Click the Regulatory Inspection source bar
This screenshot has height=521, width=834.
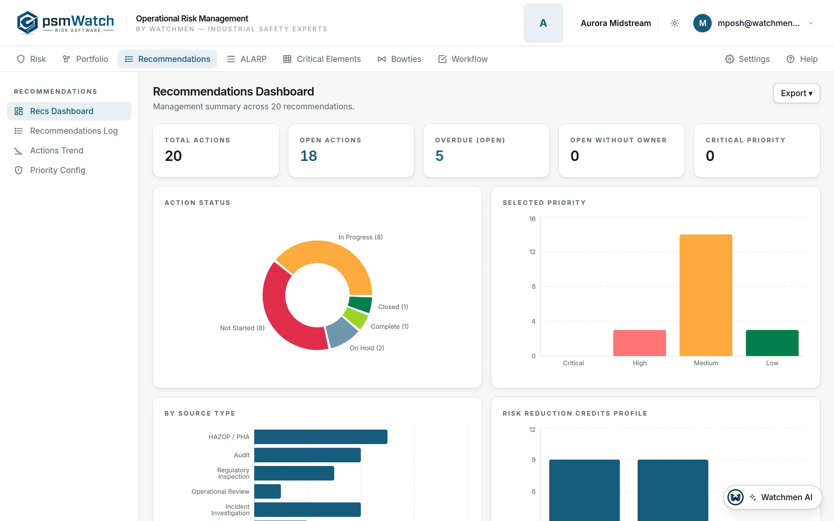click(x=294, y=473)
